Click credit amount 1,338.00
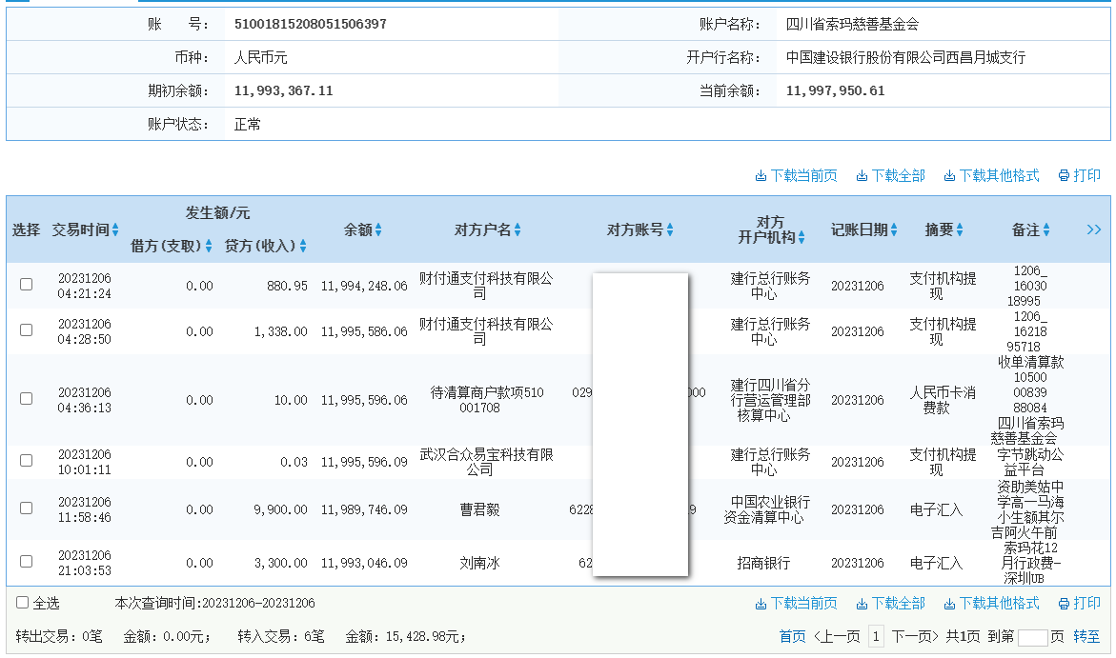1116x658 pixels. tap(281, 331)
